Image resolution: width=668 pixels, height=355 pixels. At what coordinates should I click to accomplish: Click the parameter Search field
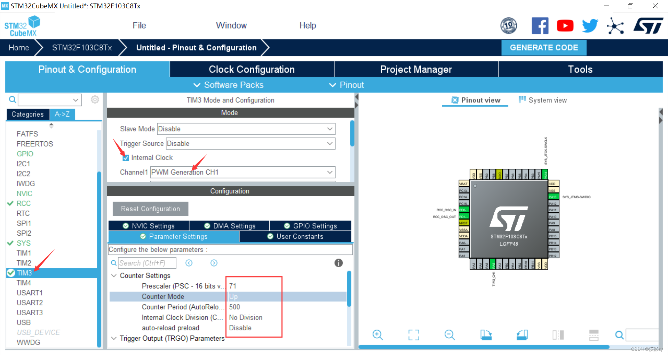147,263
